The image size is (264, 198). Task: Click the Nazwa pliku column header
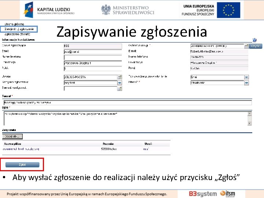point(12,144)
